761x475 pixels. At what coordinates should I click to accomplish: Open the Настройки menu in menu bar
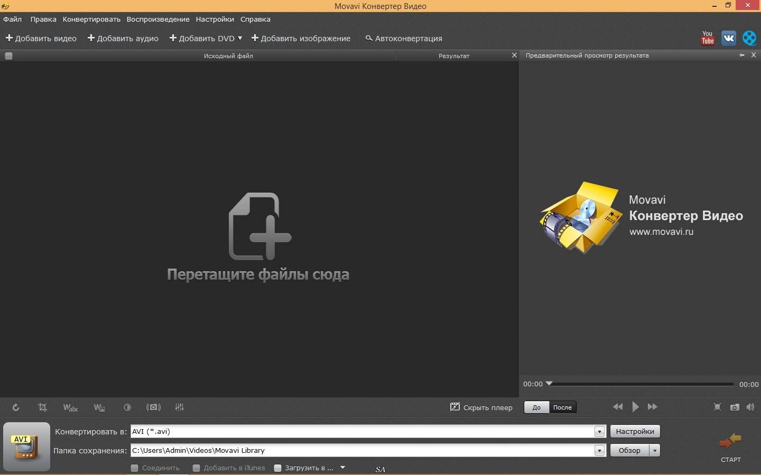point(215,19)
